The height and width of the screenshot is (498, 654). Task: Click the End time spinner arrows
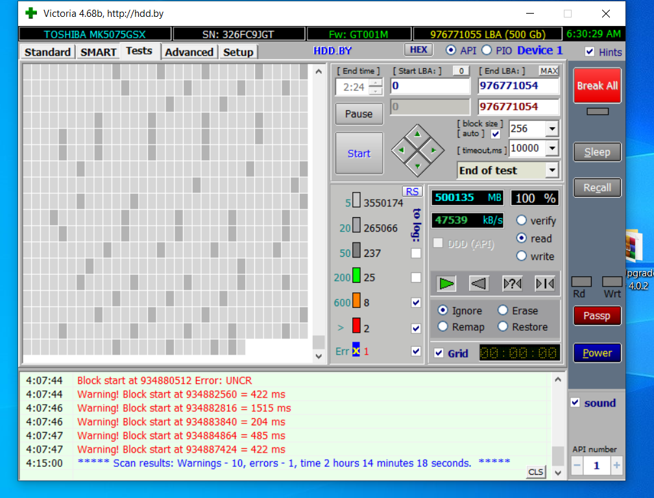pos(376,87)
